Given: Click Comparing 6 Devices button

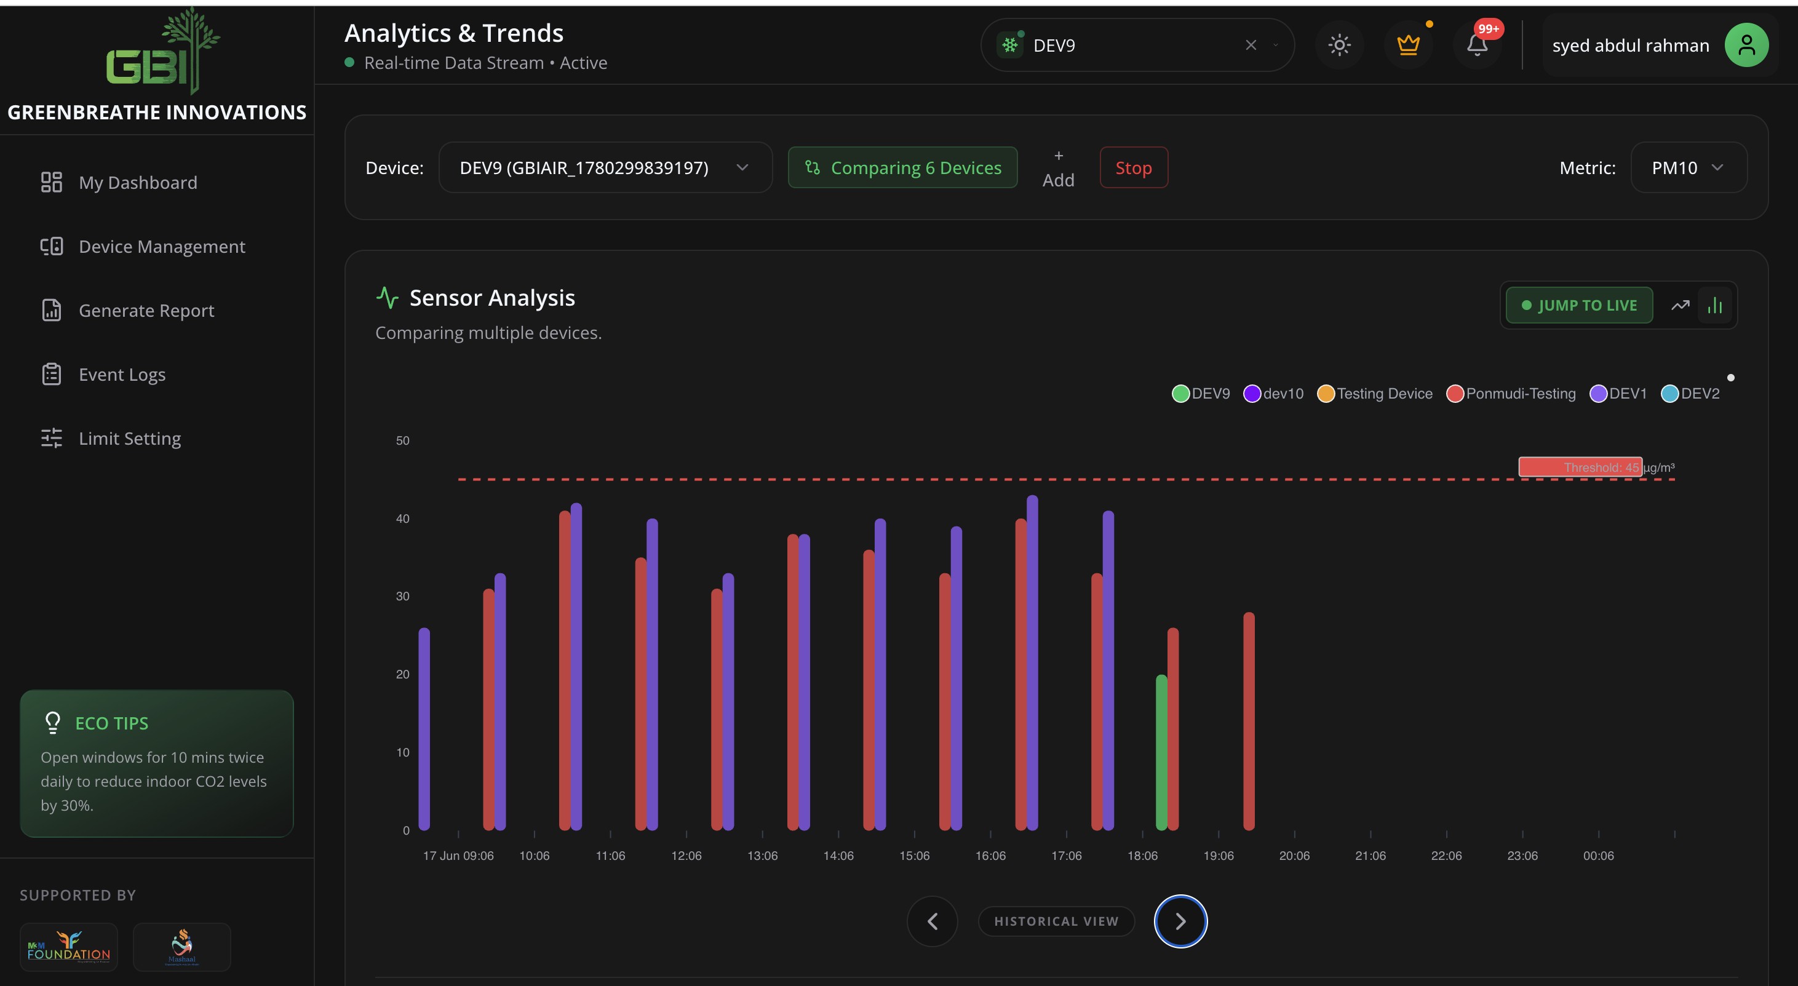Looking at the screenshot, I should [902, 167].
